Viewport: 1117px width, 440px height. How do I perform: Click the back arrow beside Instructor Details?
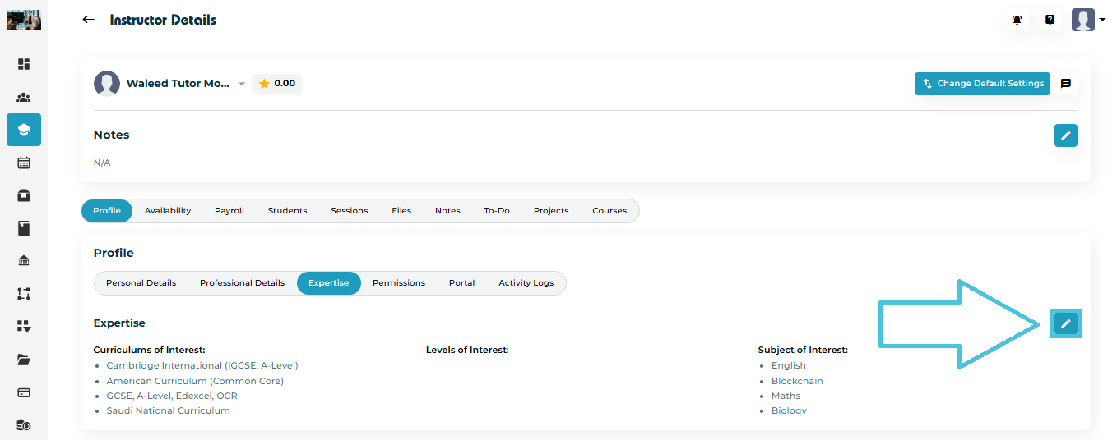click(x=89, y=20)
